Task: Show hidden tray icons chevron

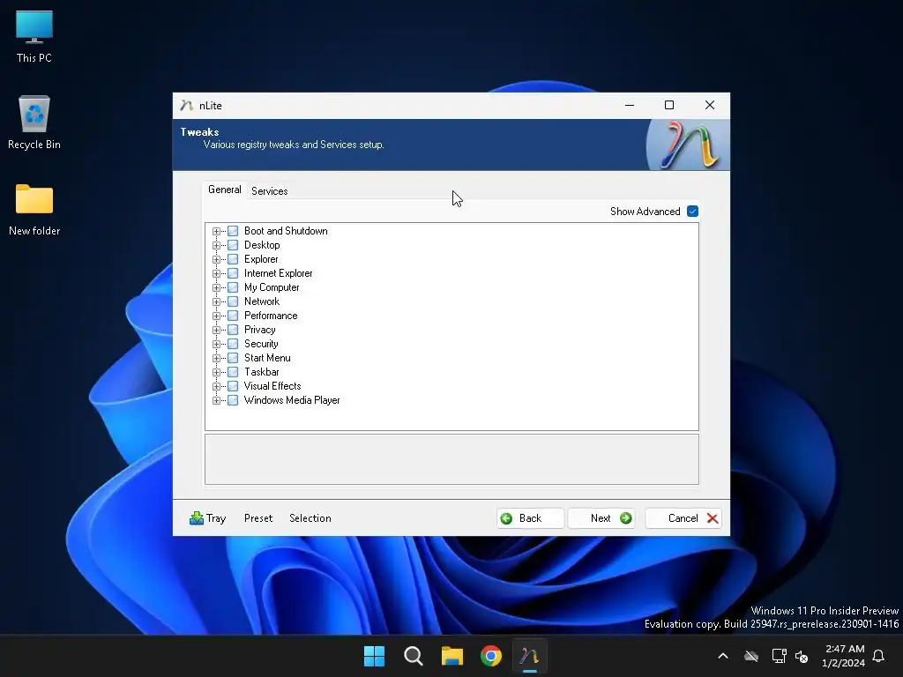Action: tap(723, 656)
